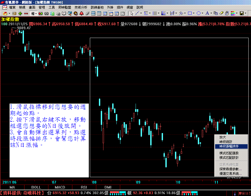Click the 量872608 volume value

pyautogui.click(x=129, y=24)
